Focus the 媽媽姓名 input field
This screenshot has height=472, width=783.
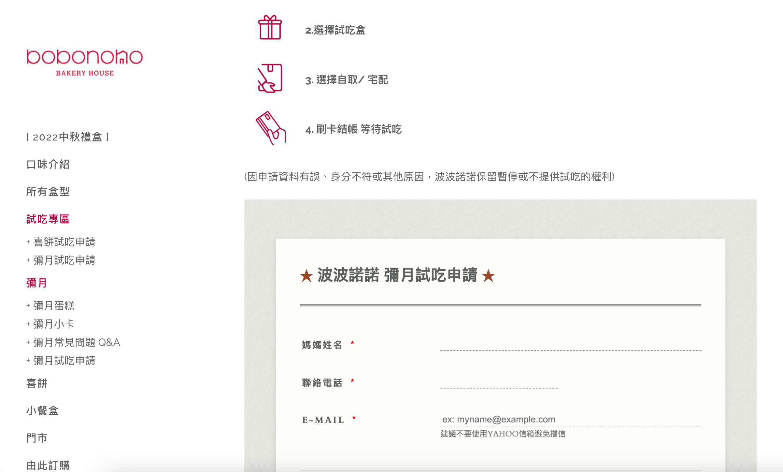(571, 344)
